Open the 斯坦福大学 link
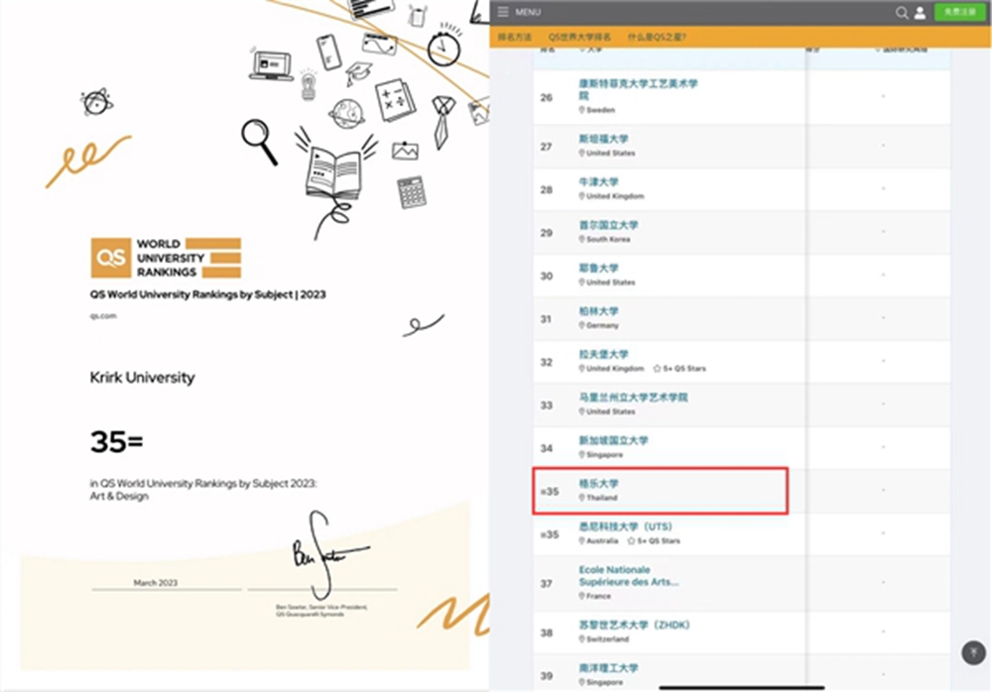Screen dimensions: 992x692 [603, 139]
